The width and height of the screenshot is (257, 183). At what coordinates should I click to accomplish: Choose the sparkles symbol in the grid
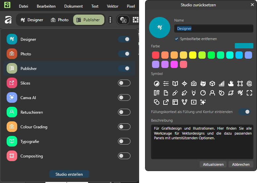coord(203,102)
